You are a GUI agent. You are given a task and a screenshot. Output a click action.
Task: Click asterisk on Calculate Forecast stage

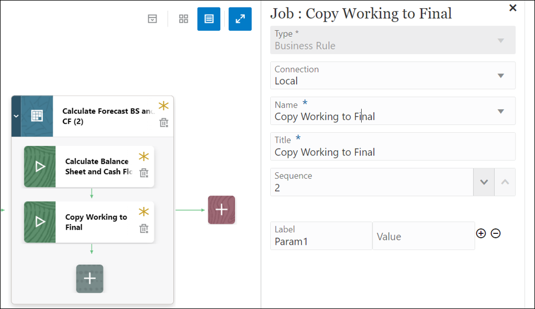coord(164,105)
